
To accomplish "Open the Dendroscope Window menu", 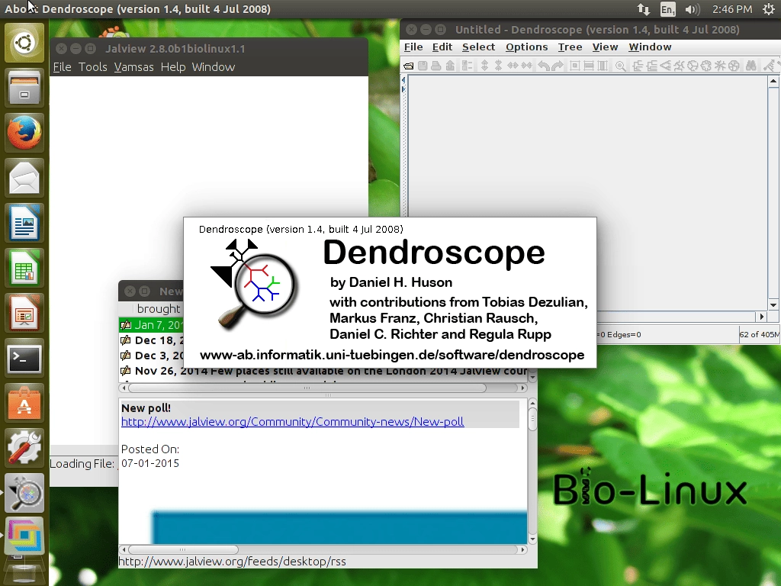I will (x=650, y=47).
